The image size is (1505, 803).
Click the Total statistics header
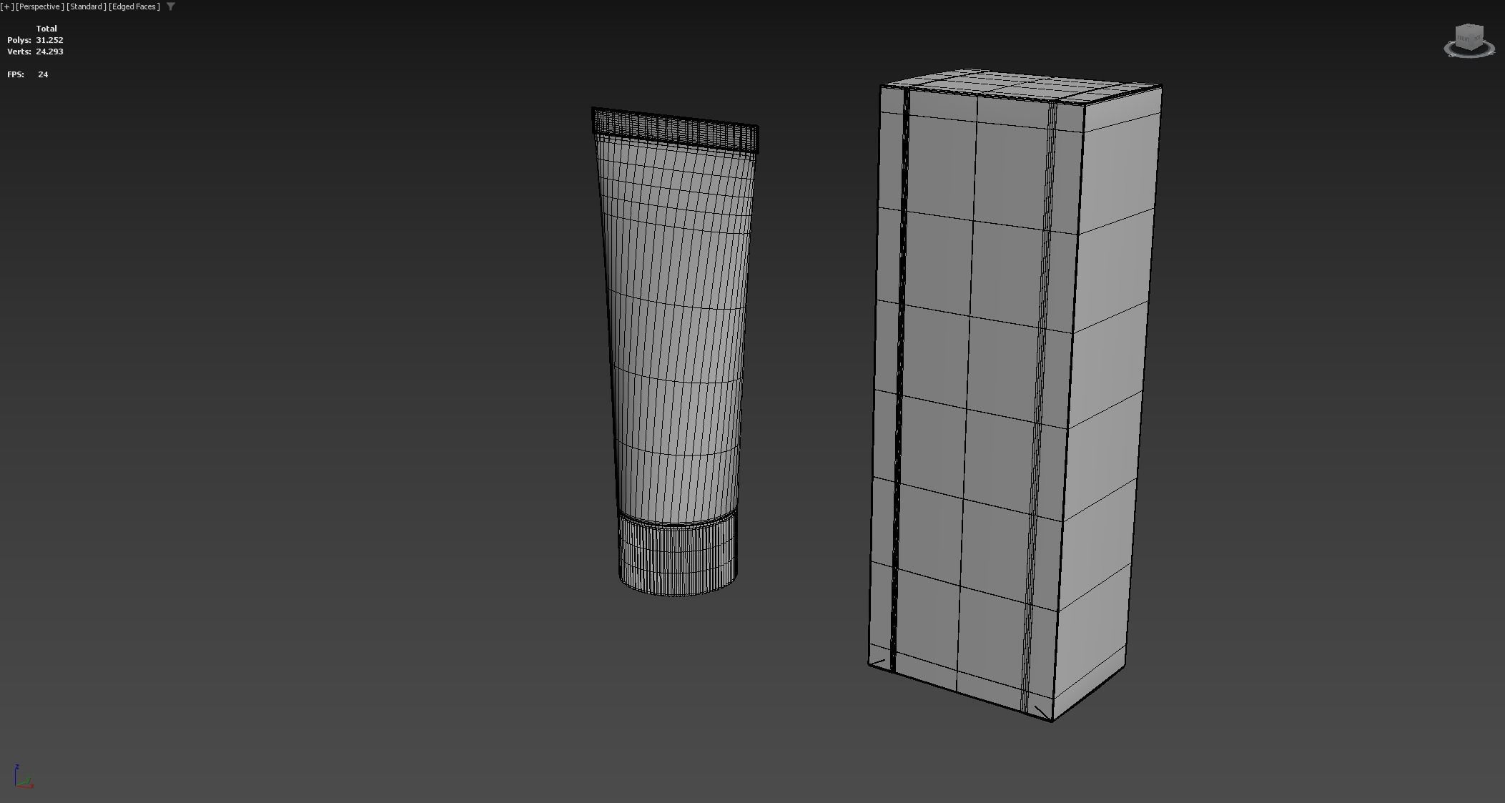pos(46,29)
